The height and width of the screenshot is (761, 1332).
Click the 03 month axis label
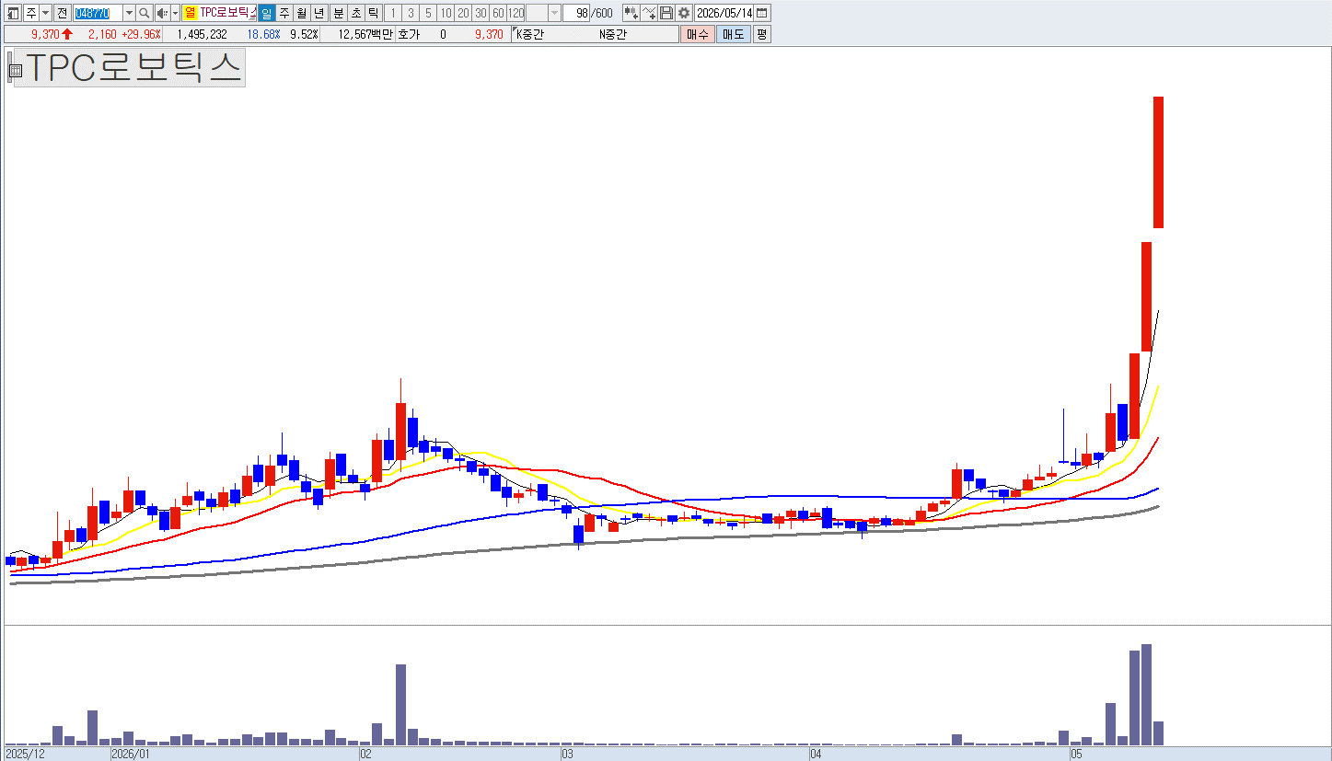click(568, 754)
